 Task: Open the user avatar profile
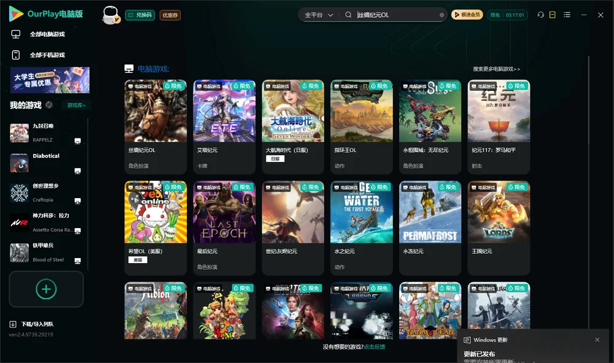[111, 15]
